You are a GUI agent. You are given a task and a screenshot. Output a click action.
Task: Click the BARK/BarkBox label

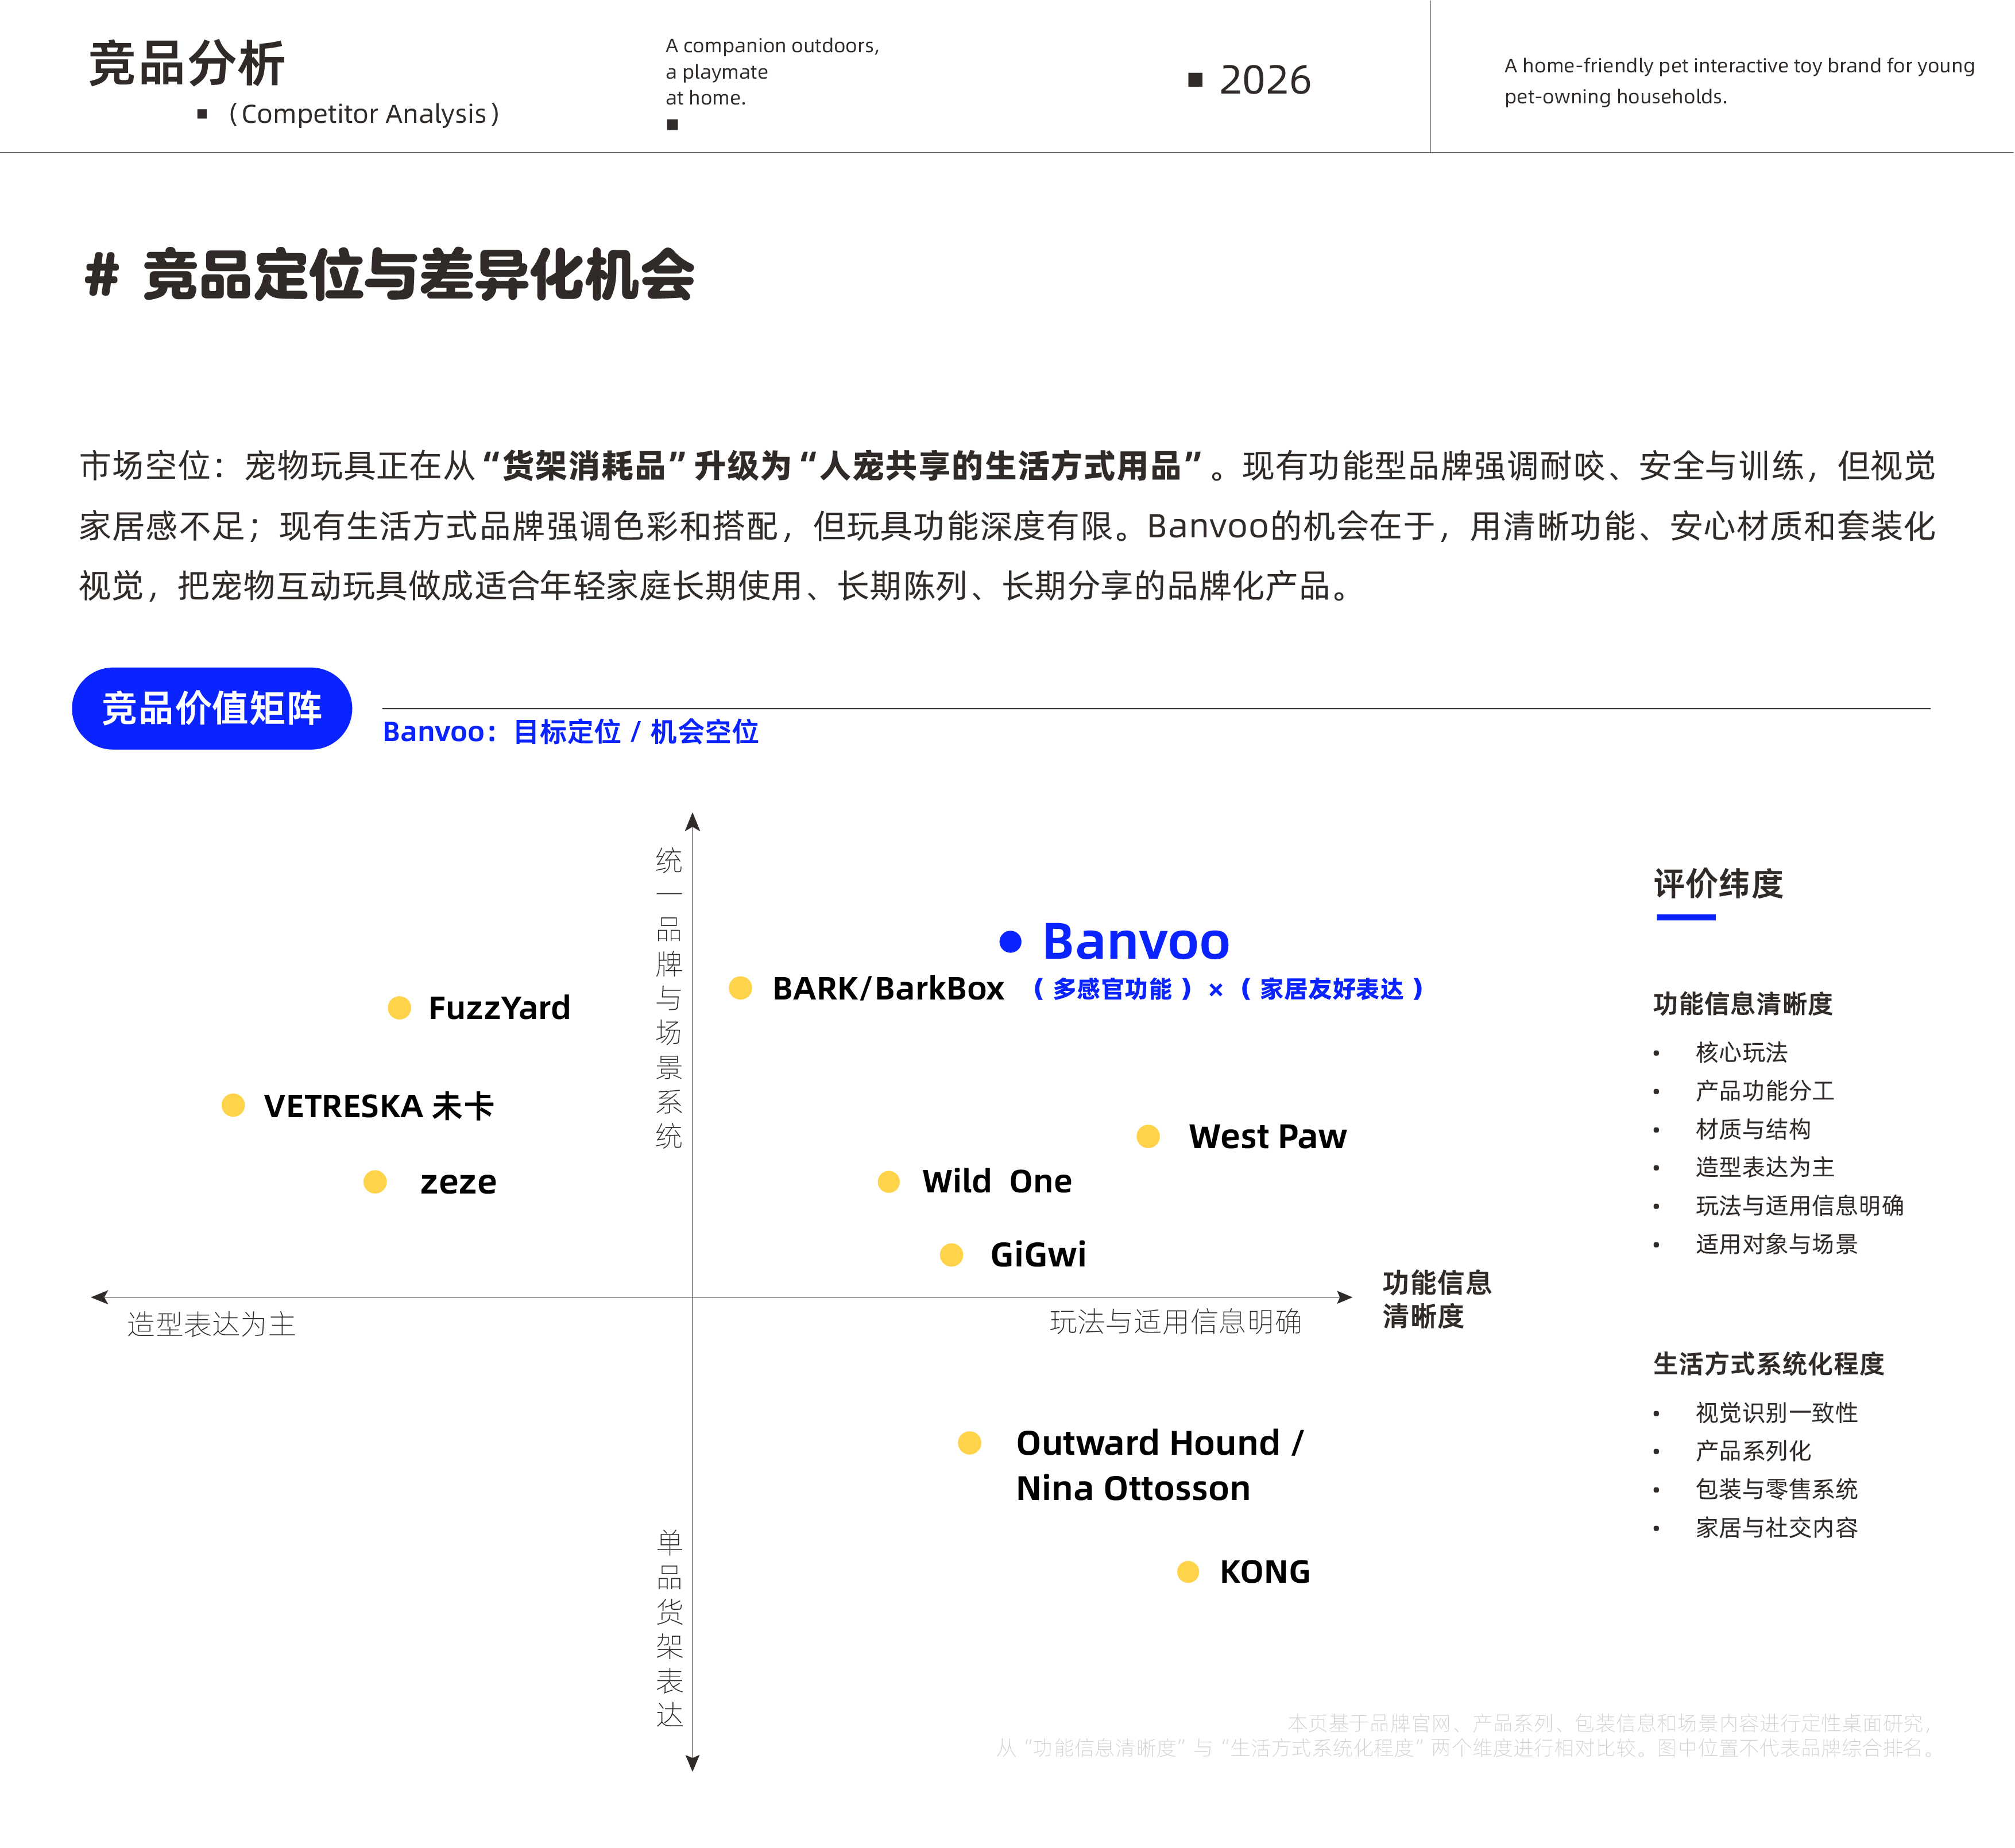point(888,988)
